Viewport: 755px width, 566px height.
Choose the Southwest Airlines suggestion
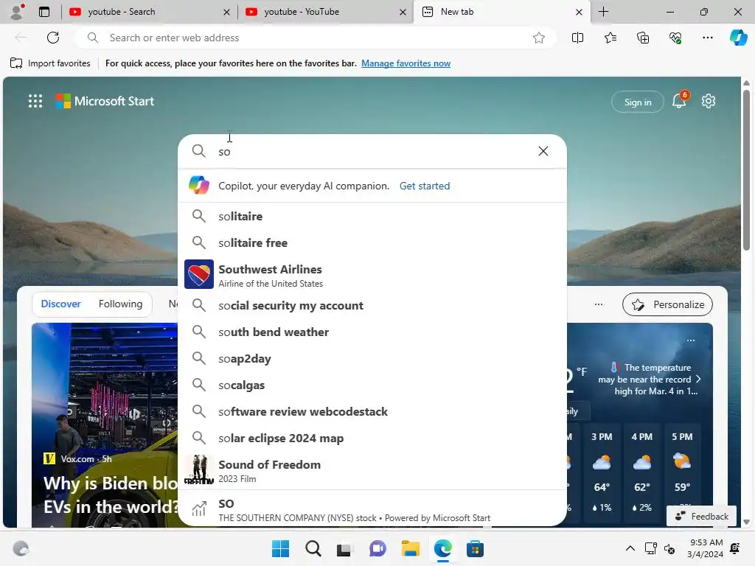coord(372,274)
